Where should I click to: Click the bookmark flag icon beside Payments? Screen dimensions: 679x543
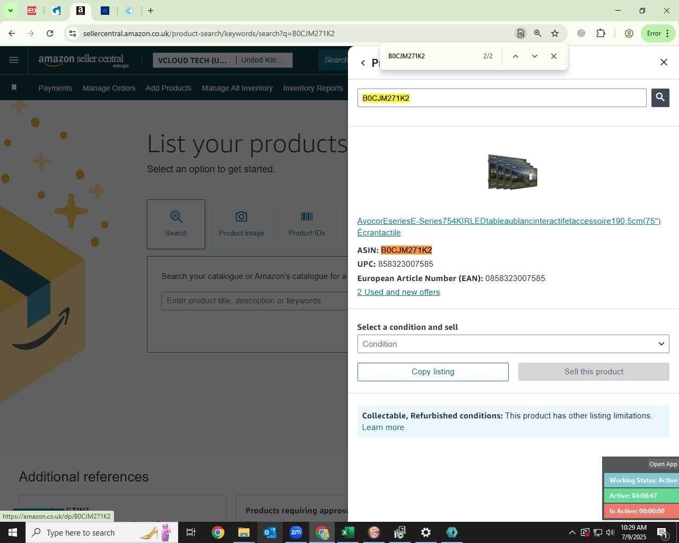(x=14, y=87)
